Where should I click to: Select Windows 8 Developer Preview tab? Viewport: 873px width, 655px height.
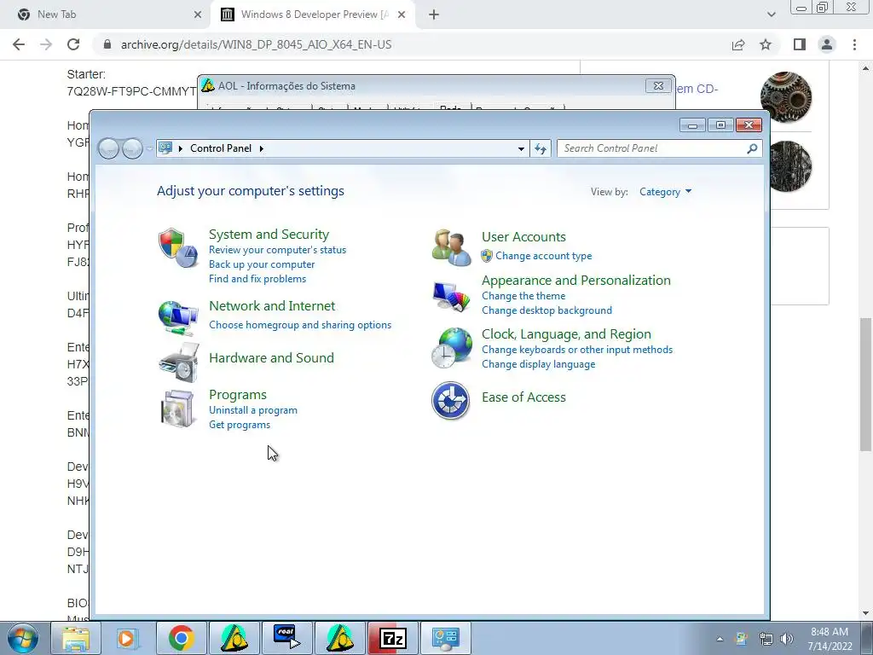pyautogui.click(x=314, y=14)
